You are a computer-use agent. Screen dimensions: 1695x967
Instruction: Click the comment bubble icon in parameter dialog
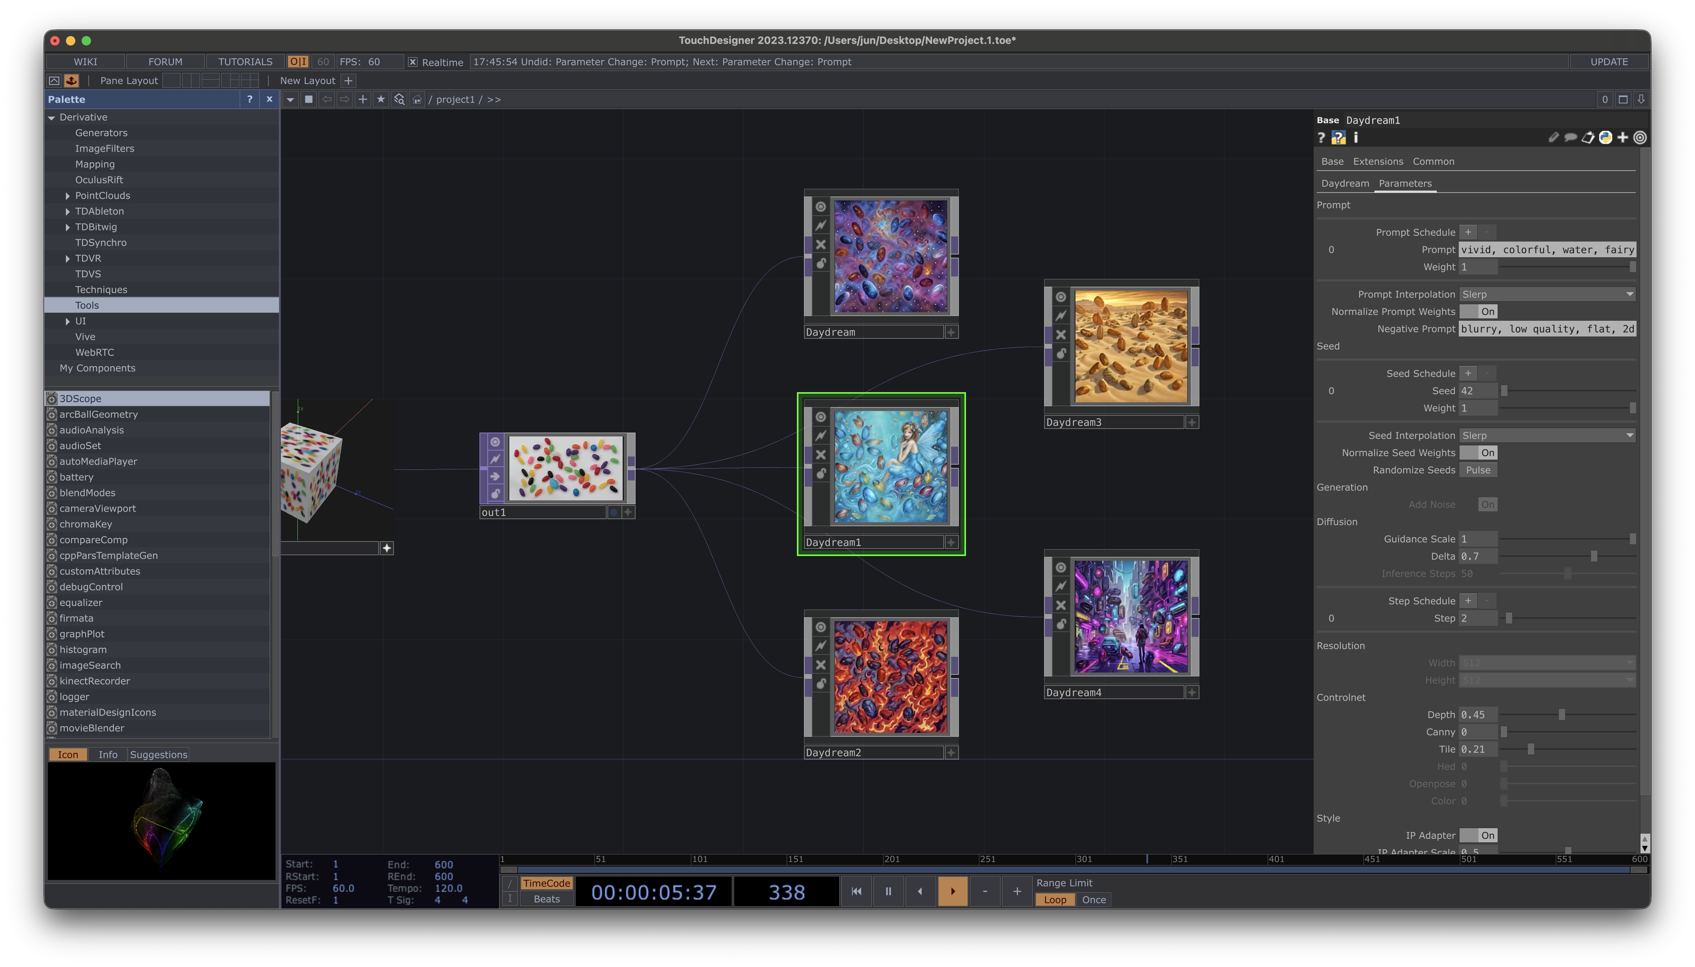click(x=1571, y=138)
